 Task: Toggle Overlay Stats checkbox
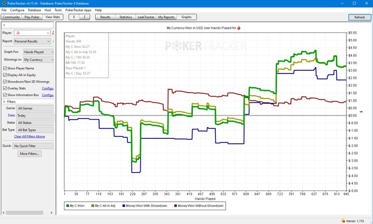(5, 88)
